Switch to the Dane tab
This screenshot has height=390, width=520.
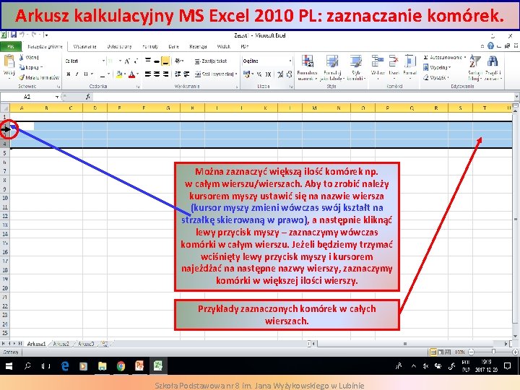point(173,46)
